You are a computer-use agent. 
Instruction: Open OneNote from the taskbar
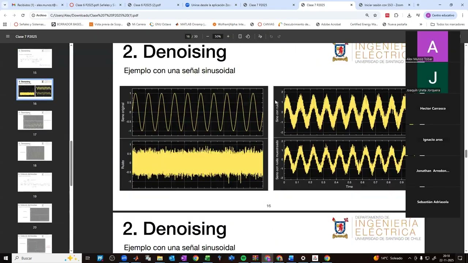click(184, 258)
